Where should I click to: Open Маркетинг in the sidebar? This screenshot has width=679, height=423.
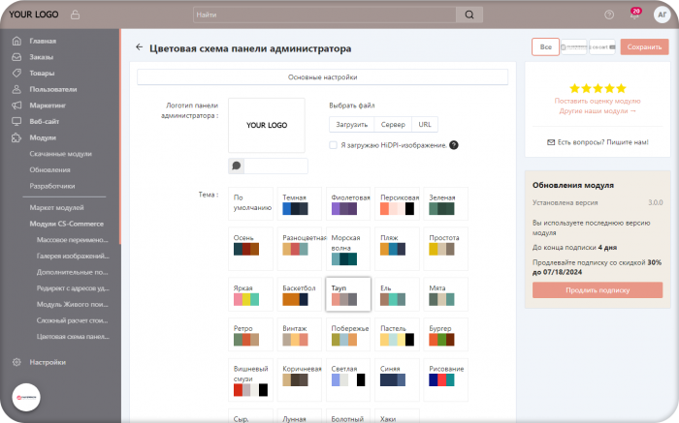pyautogui.click(x=48, y=106)
